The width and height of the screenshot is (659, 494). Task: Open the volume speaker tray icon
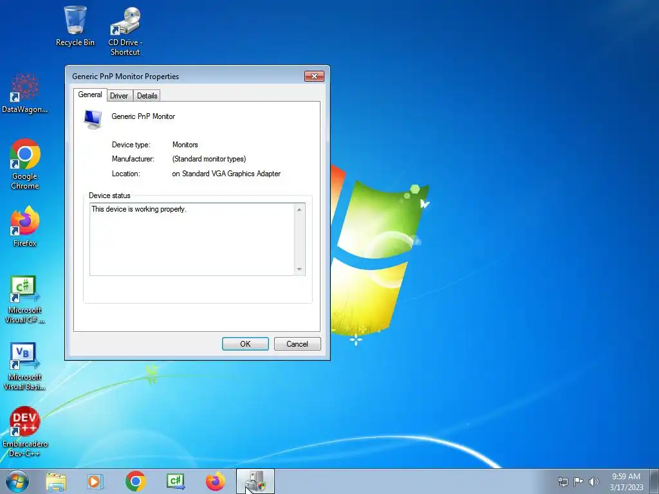[x=594, y=482]
